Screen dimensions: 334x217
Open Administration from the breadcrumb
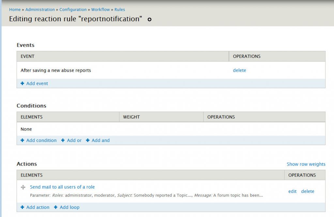(x=40, y=9)
